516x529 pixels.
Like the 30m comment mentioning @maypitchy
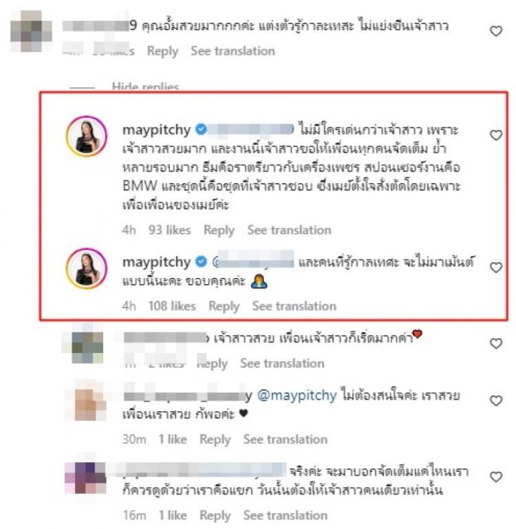(496, 401)
